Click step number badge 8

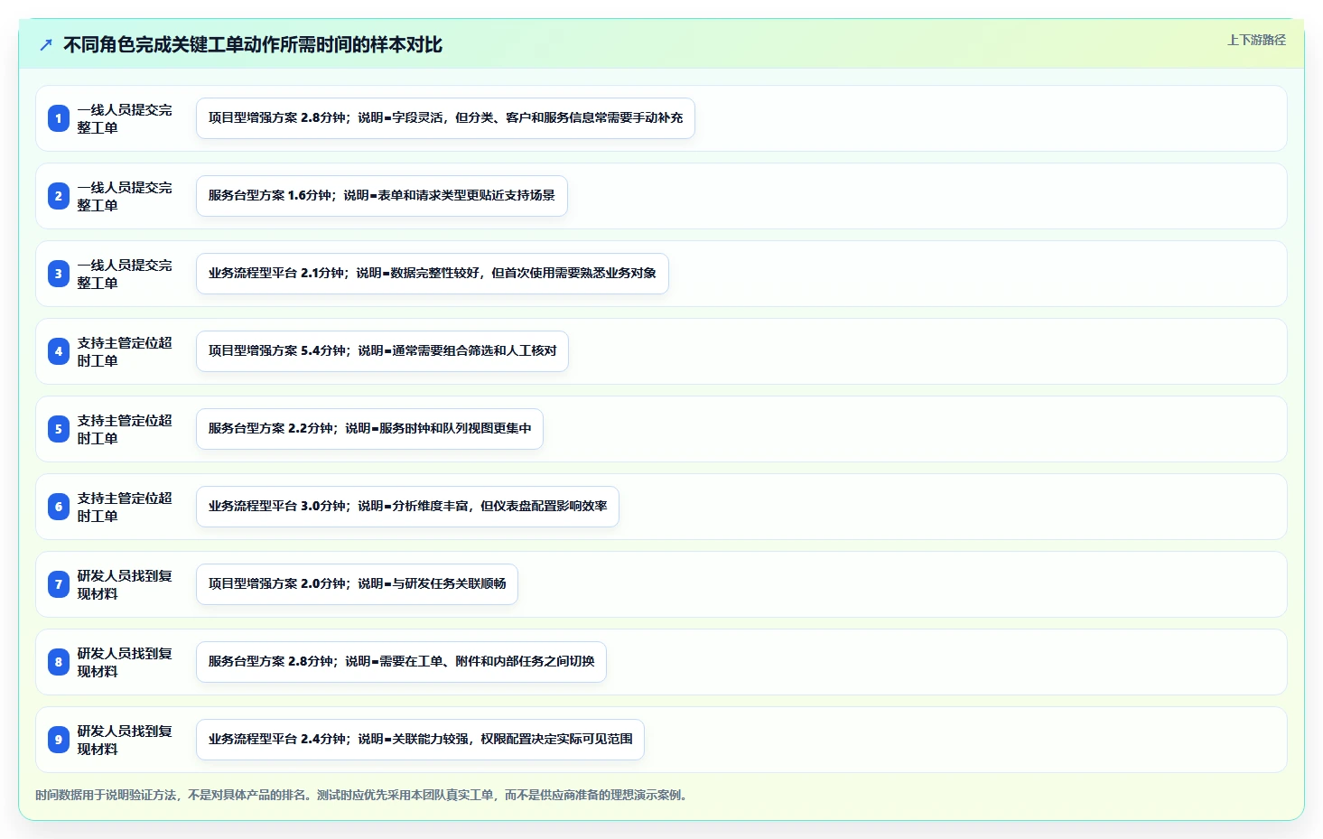[x=59, y=662]
